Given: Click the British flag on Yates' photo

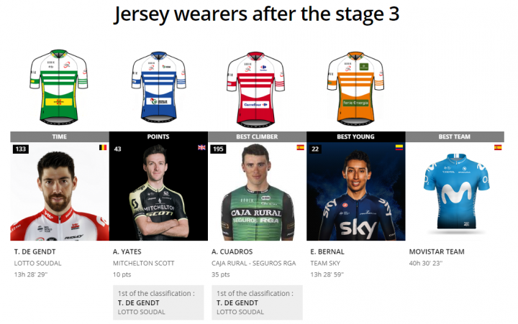Looking at the screenshot, I should coord(201,147).
